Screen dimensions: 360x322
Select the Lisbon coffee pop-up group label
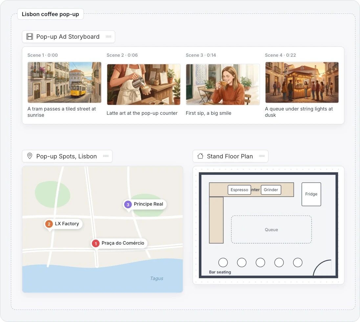(51, 14)
